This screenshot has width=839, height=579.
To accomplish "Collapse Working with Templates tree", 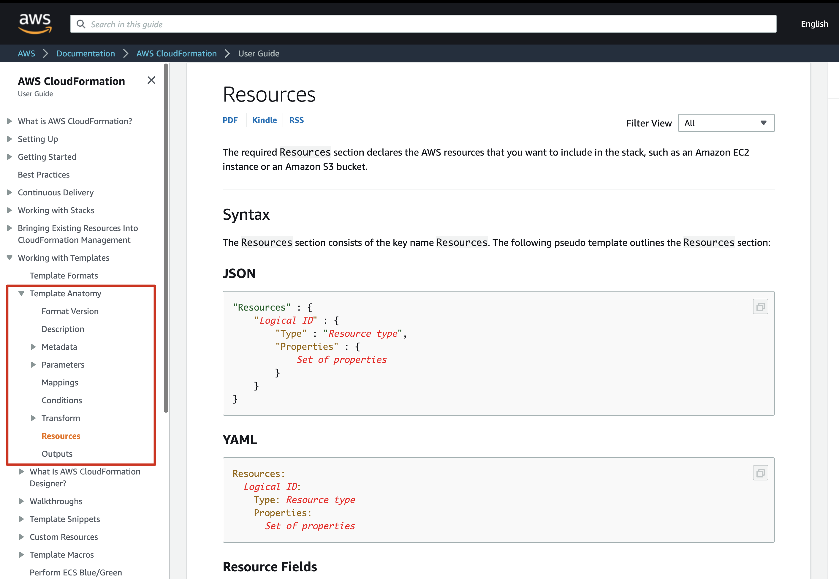I will click(x=10, y=257).
